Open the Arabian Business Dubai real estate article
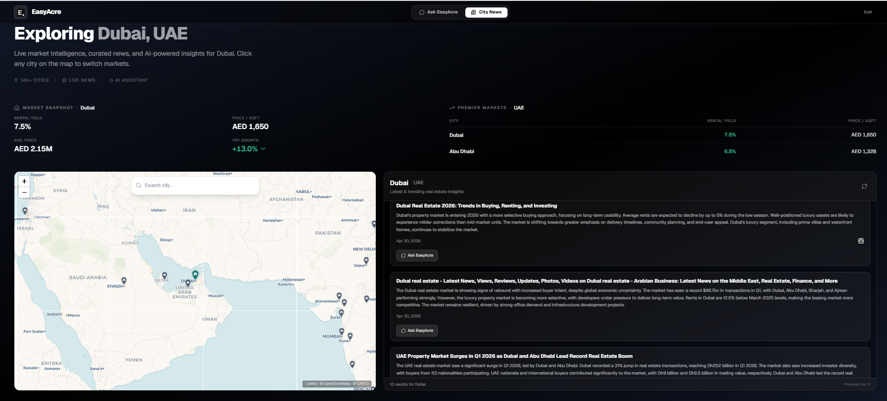The width and height of the screenshot is (887, 401). [617, 281]
